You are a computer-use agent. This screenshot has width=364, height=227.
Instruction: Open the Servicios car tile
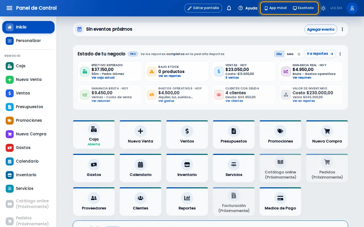234,168
